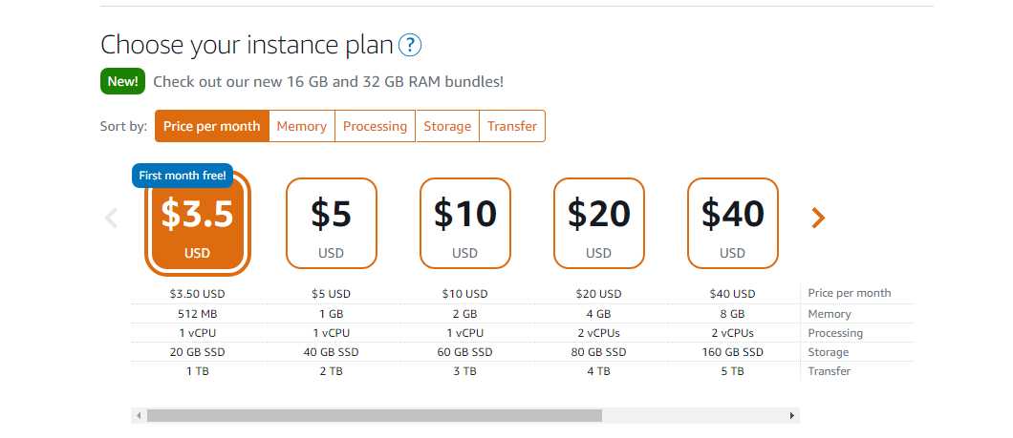This screenshot has width=1013, height=438.
Task: Sort plans by Memory
Action: [x=302, y=126]
